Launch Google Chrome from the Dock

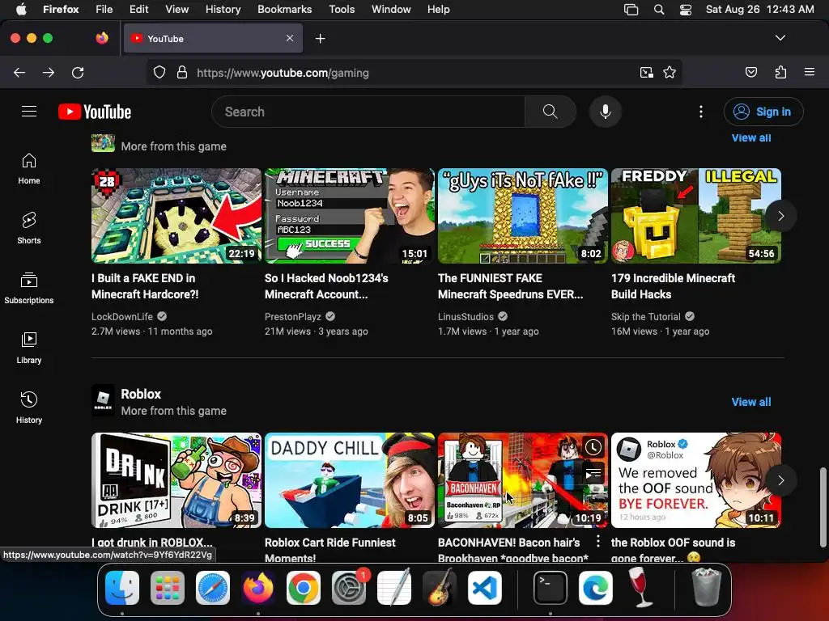tap(303, 588)
